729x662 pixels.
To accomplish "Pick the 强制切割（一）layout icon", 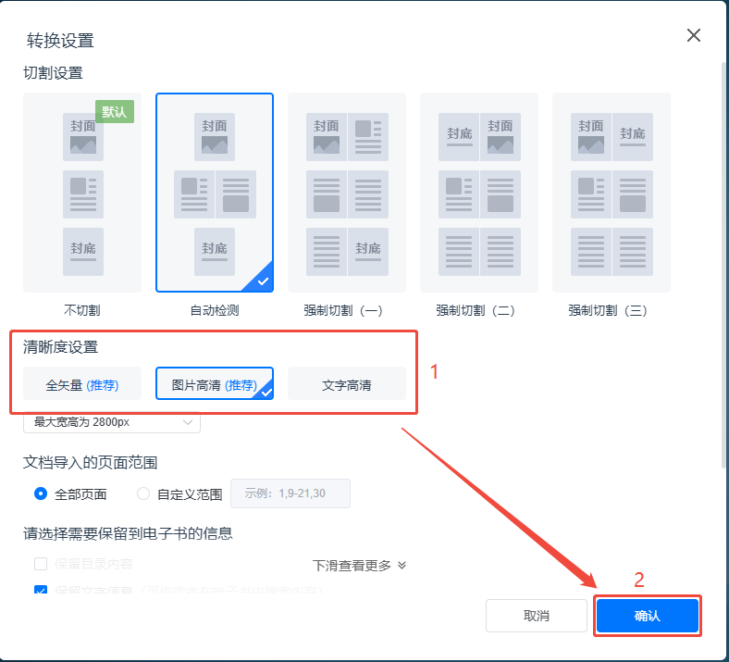I will (x=347, y=193).
